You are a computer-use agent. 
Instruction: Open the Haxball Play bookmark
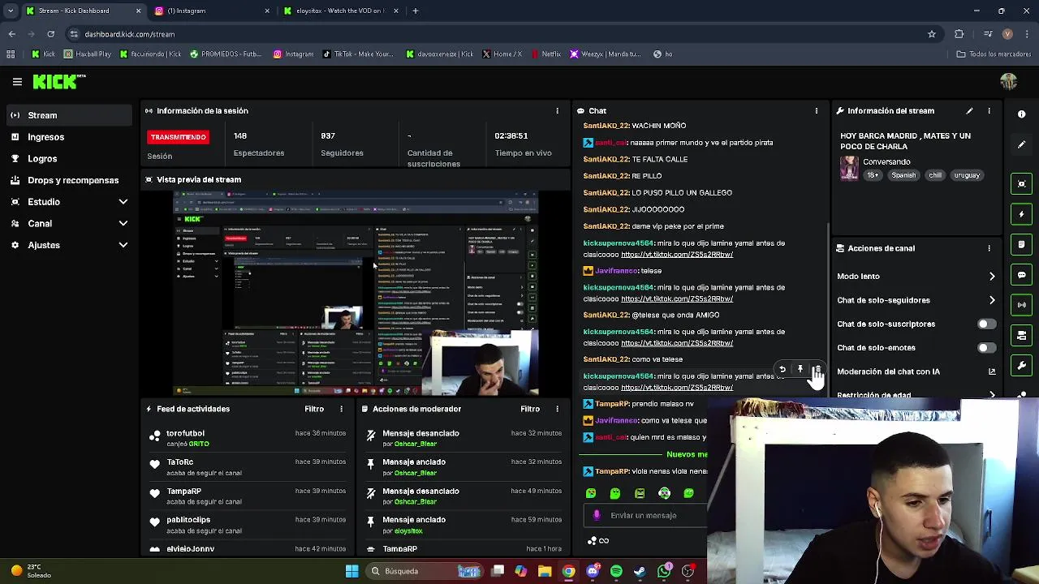point(87,54)
